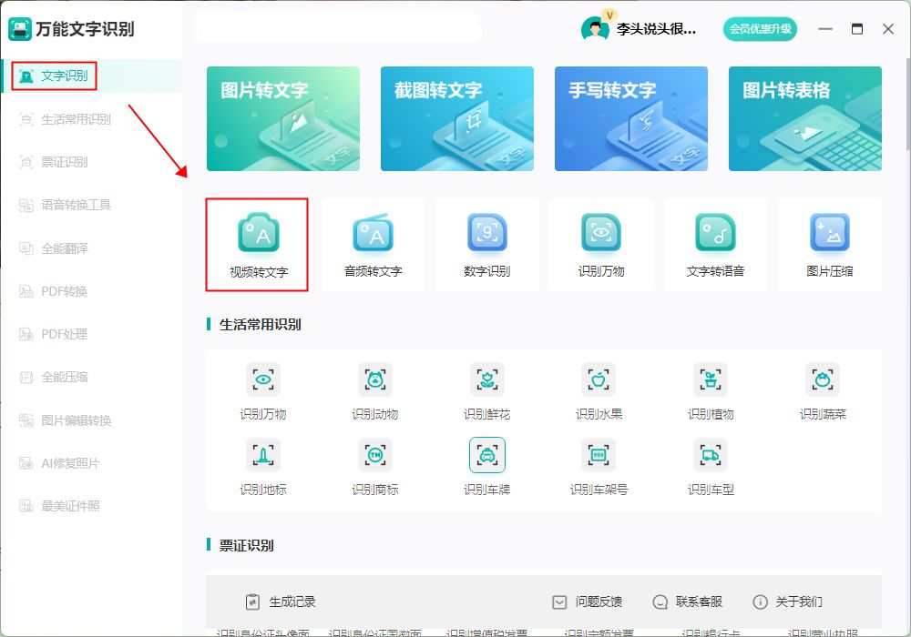Select the 识别蔬菜 icon
The image size is (911, 637).
(x=822, y=379)
